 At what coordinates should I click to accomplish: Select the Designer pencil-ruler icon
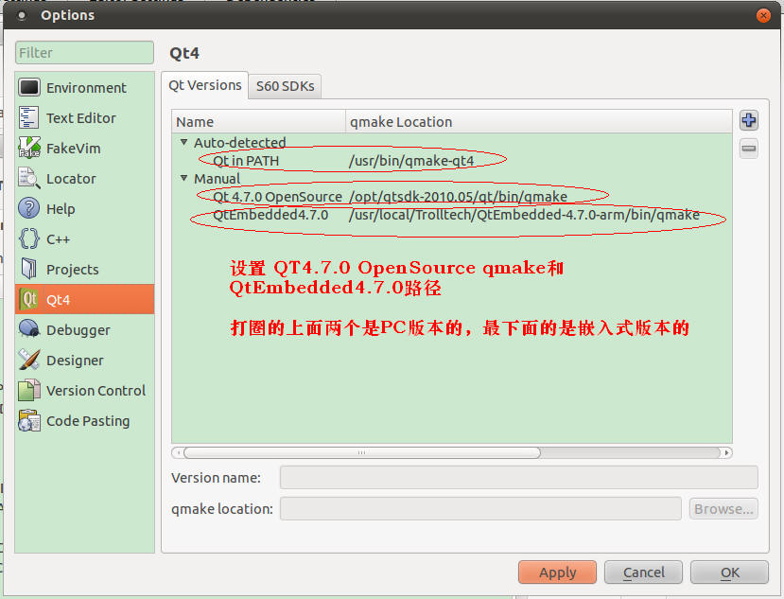click(29, 360)
